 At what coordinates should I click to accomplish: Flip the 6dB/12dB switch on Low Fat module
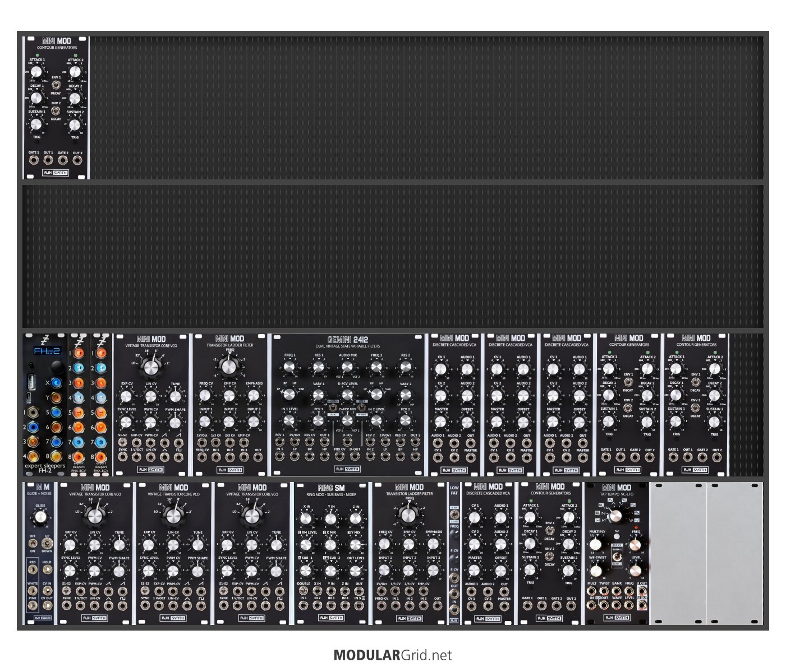coord(454,514)
